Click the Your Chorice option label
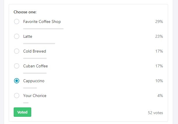The image size is (178, 124). pyautogui.click(x=35, y=96)
